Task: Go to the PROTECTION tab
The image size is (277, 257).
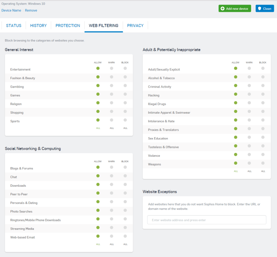Action: point(68,26)
